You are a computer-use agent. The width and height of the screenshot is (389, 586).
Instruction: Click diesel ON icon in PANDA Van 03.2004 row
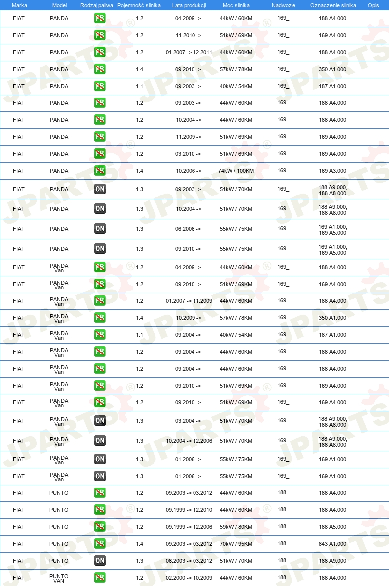[x=100, y=420]
